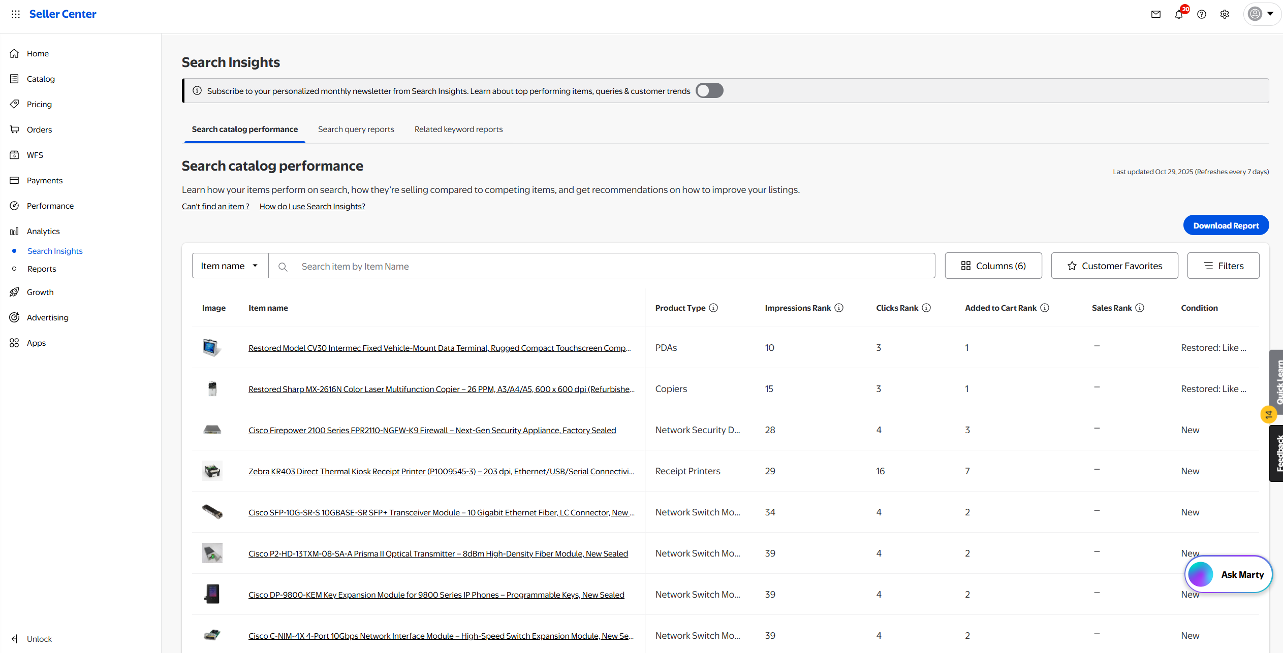1283x653 pixels.
Task: Open the apps grid menu icon
Action: 16,14
